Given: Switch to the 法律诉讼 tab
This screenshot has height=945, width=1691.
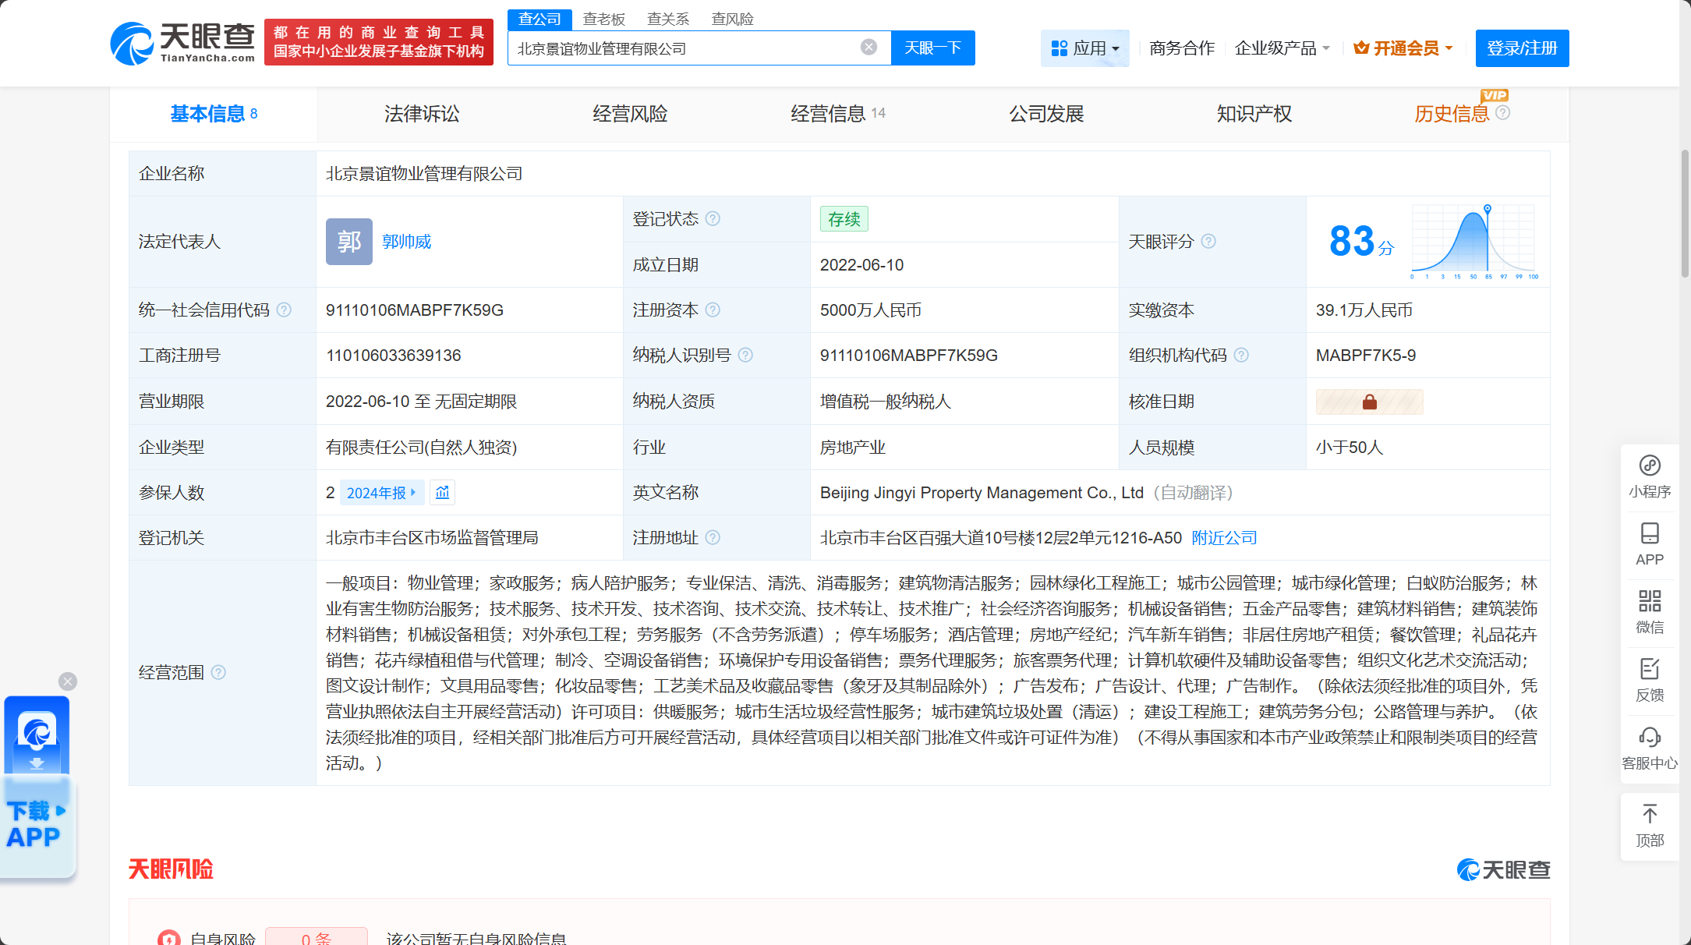Looking at the screenshot, I should pos(422,114).
